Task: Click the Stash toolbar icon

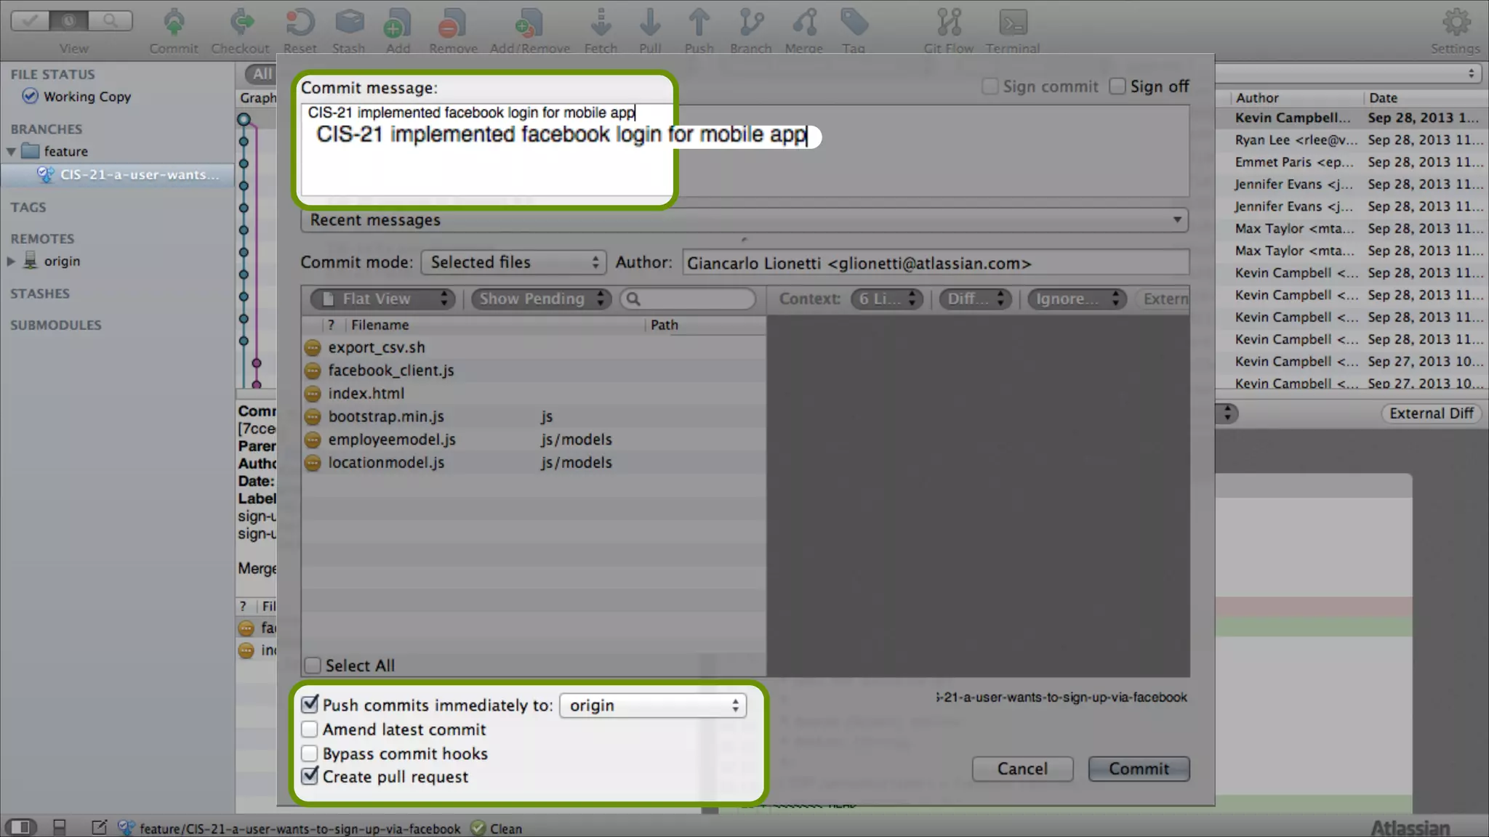Action: (x=349, y=23)
